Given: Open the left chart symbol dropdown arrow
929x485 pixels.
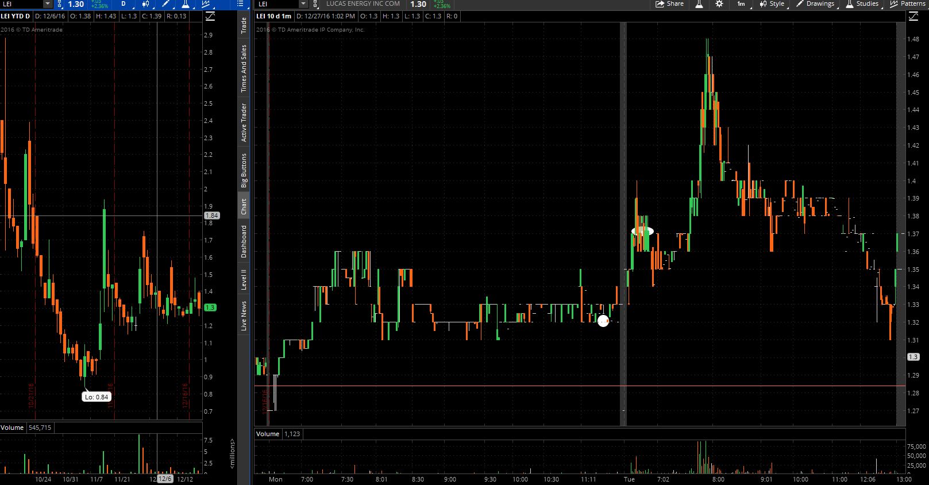Looking at the screenshot, I should [47, 4].
